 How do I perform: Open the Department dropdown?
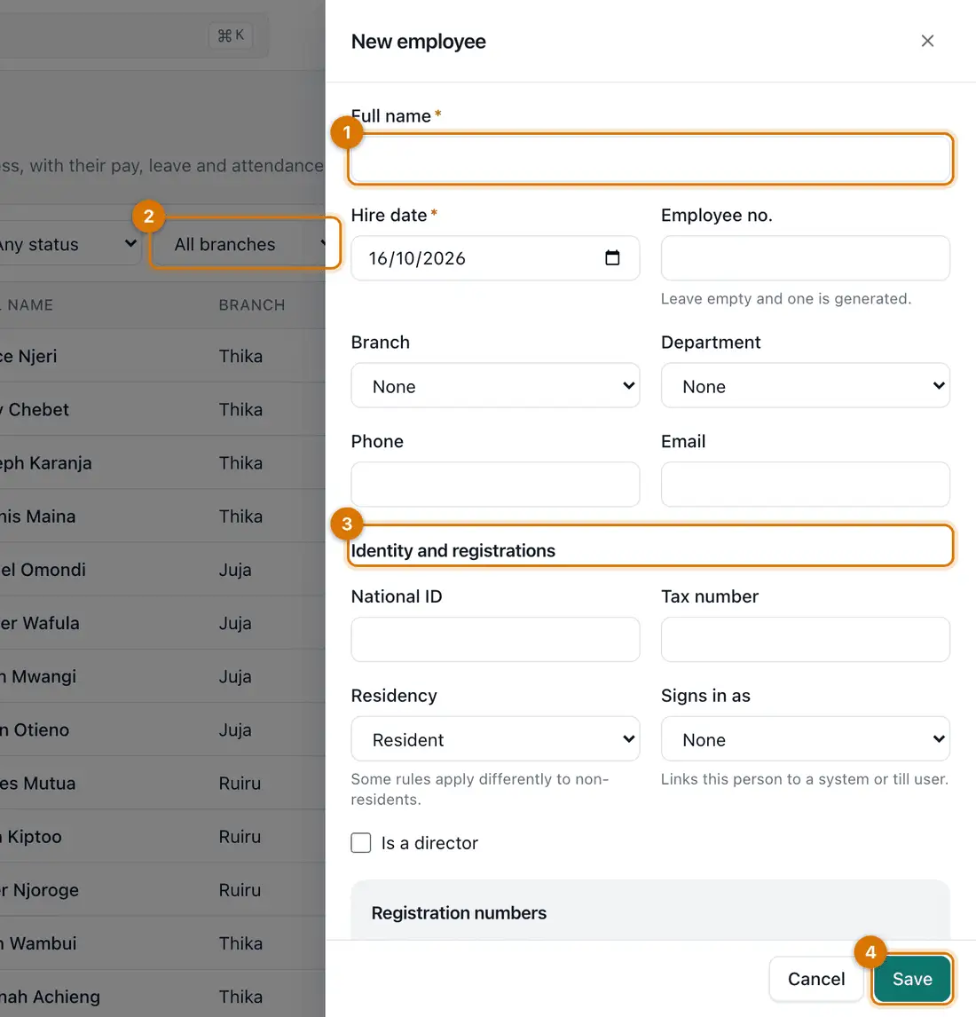[806, 386]
